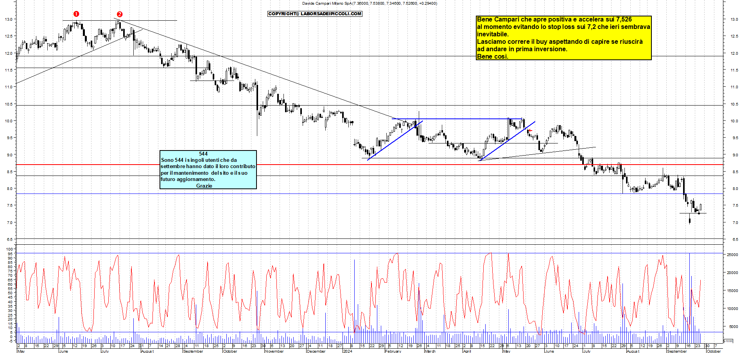739x353 pixels.
Task: Click the small red arrow near the blue trendline
Action: [x=530, y=131]
